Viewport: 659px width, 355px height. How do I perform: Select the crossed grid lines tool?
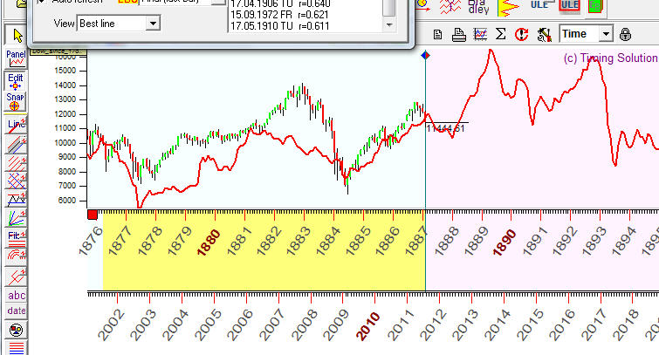pos(16,181)
